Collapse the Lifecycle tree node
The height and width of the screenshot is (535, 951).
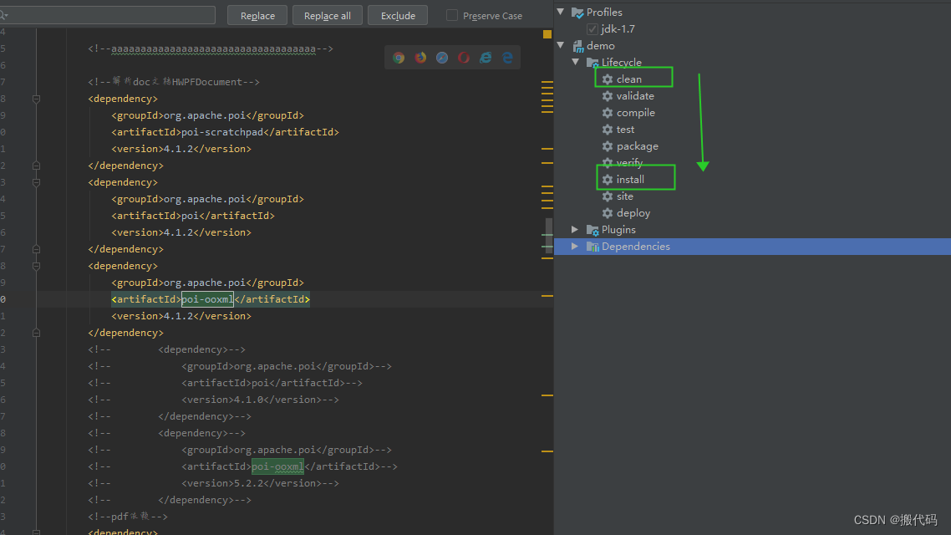(575, 62)
